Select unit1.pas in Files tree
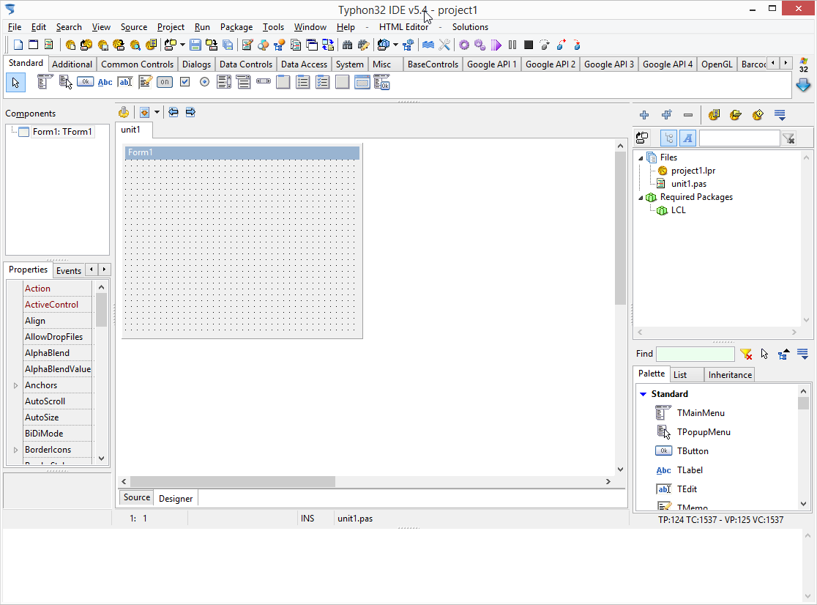The image size is (817, 605). (x=689, y=184)
